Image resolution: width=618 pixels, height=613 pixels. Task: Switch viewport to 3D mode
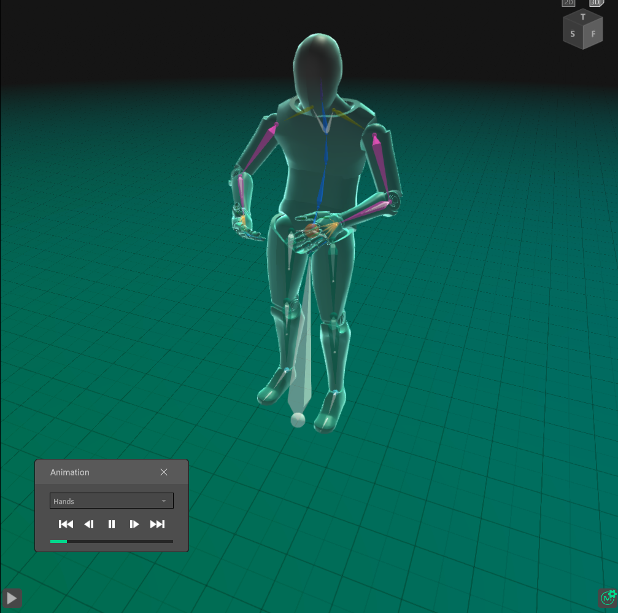pos(595,2)
